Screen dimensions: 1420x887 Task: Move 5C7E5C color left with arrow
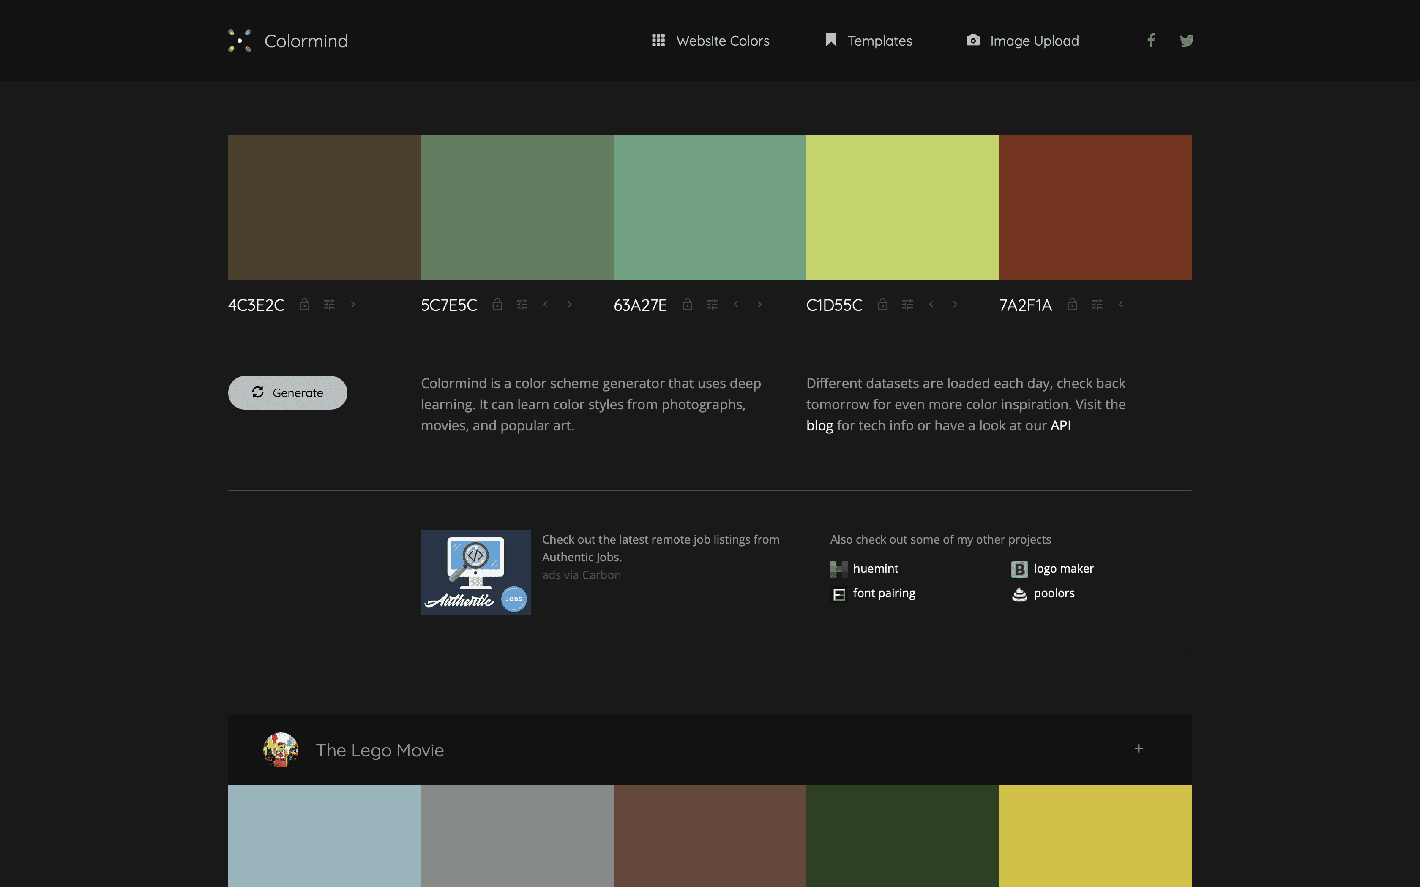tap(546, 304)
